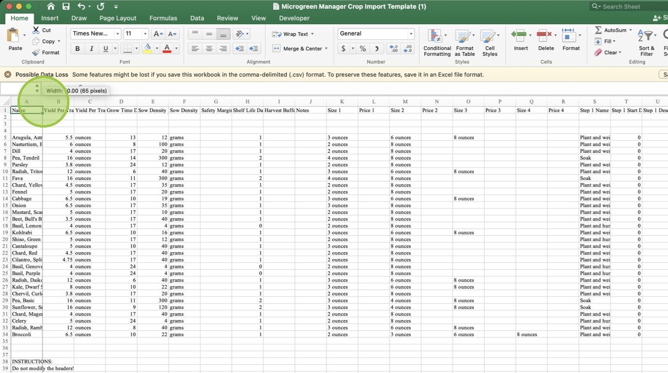This screenshot has height=373, width=668.
Task: Open the Merge & Center dropdown arrow
Action: point(326,49)
